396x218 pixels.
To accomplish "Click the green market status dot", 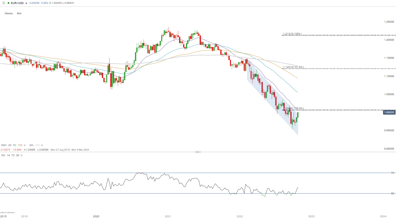I will (x=8, y=3).
